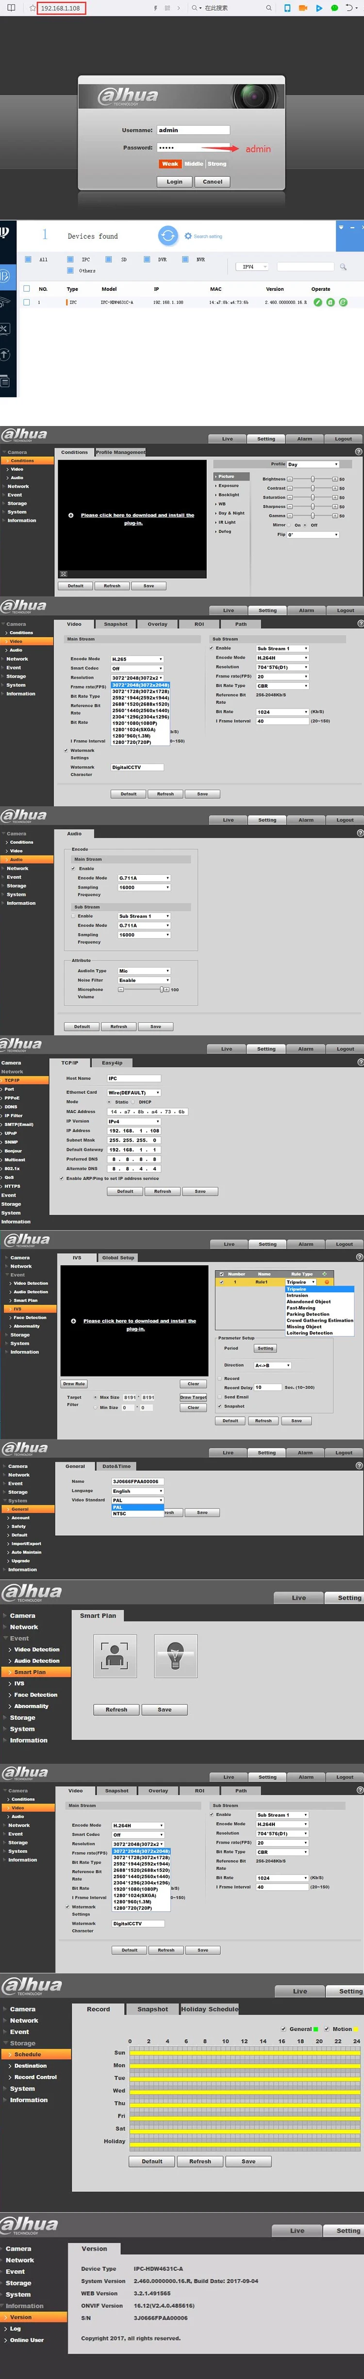This screenshot has width=364, height=2379.
Task: Click the browser address bar 192.168.1.108
Action: click(61, 7)
